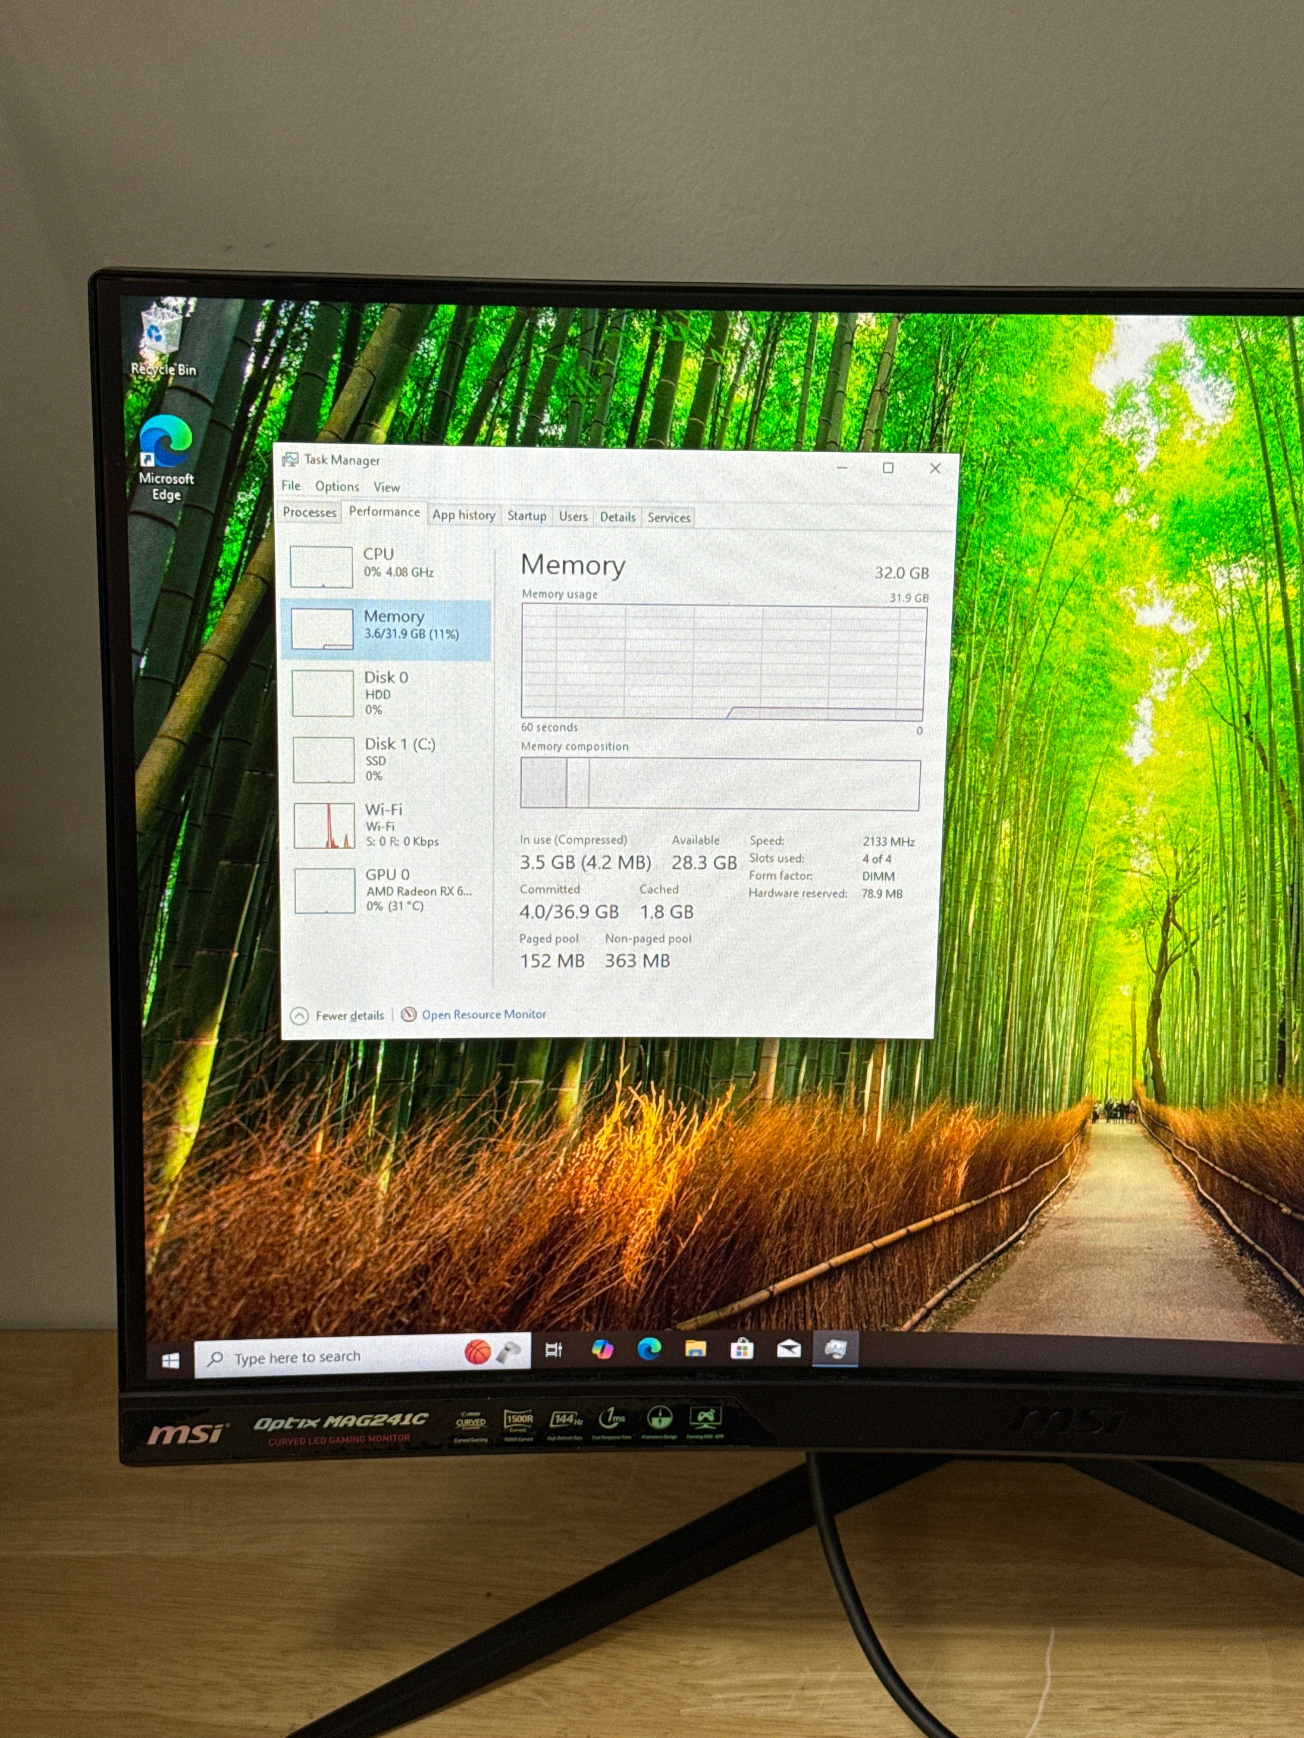This screenshot has height=1738, width=1304.
Task: Select the CPU performance graph thumbnail
Action: (322, 566)
